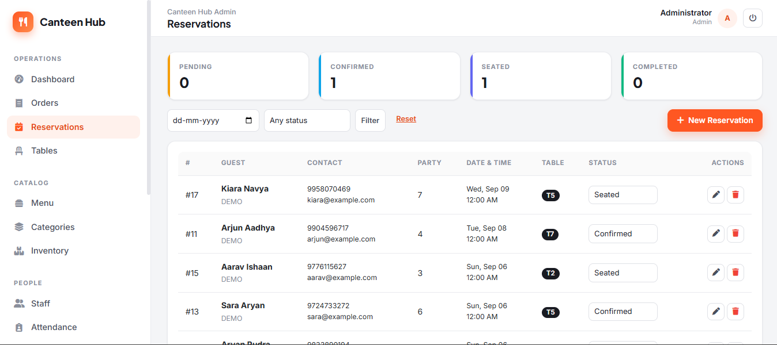Screen dimensions: 777x345
Task: Click the Orders receipt icon in sidebar
Action: [x=19, y=103]
